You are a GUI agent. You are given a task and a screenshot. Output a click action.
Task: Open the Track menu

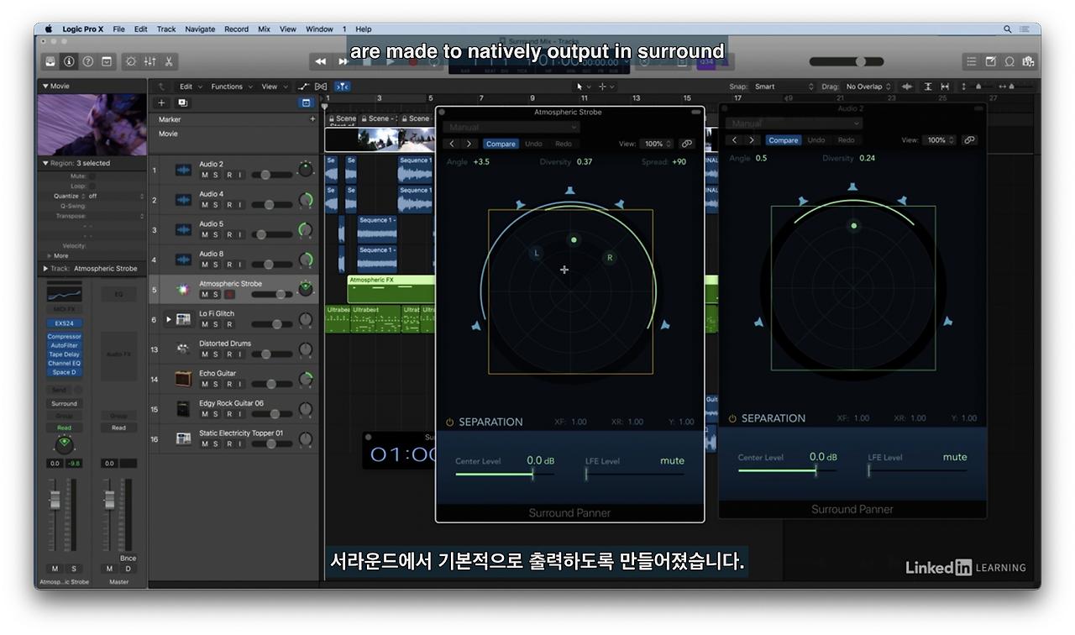(166, 29)
